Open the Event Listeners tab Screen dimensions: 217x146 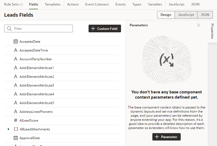[97, 4]
